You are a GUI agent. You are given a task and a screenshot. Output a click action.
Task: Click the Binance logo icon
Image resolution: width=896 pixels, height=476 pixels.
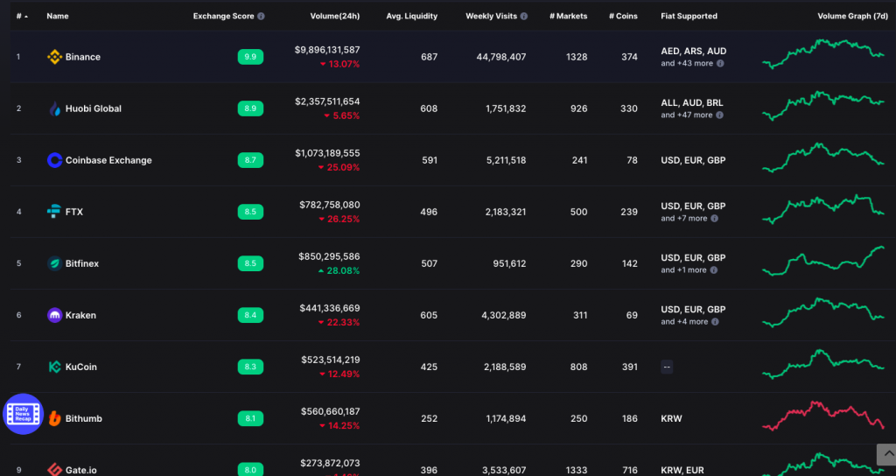[54, 57]
